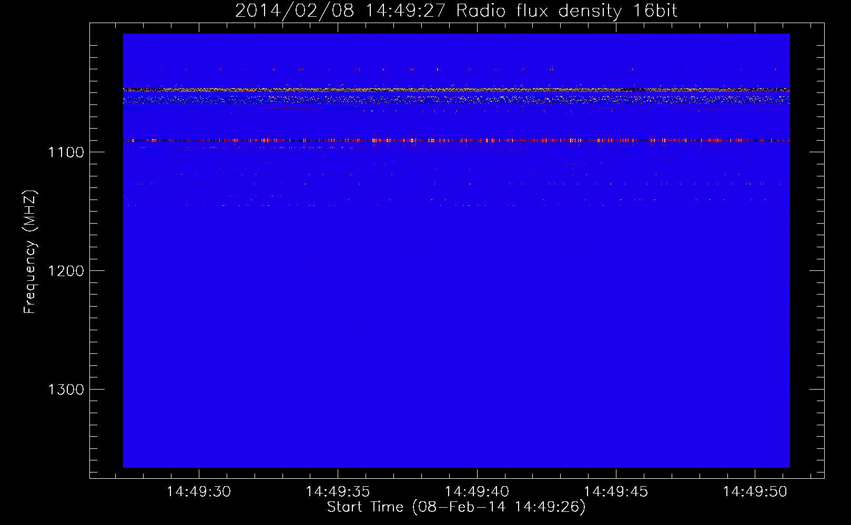Click the 14:49:45 time tick label
Image resolution: width=851 pixels, height=525 pixels.
point(616,492)
